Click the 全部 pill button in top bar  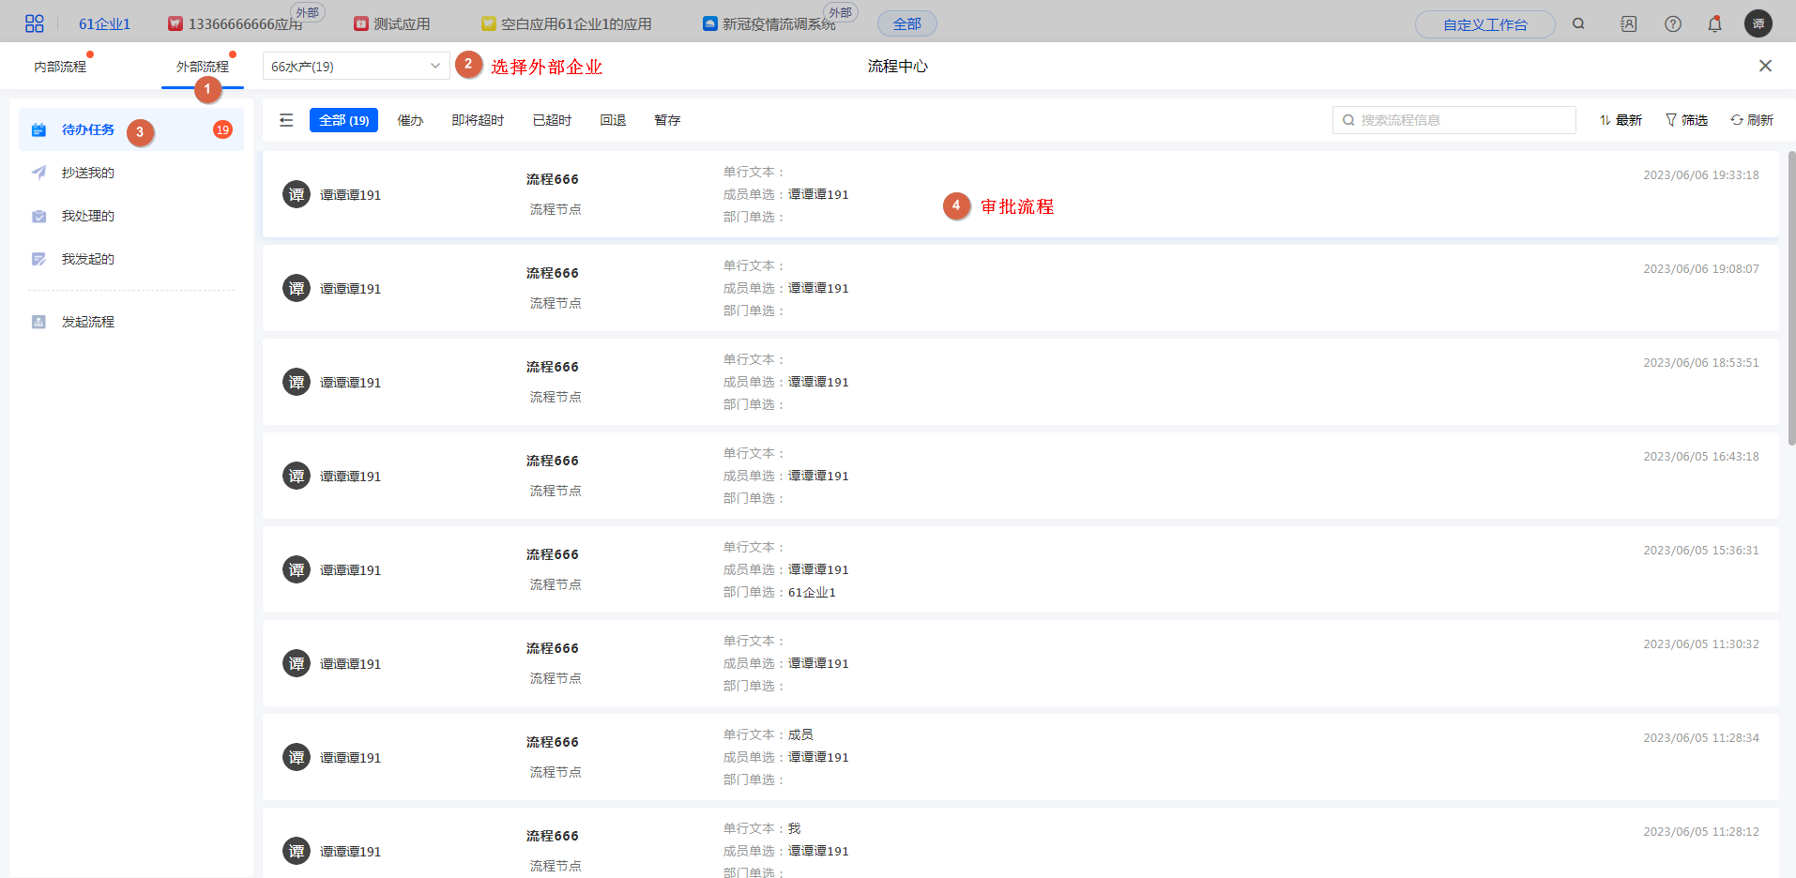point(906,24)
